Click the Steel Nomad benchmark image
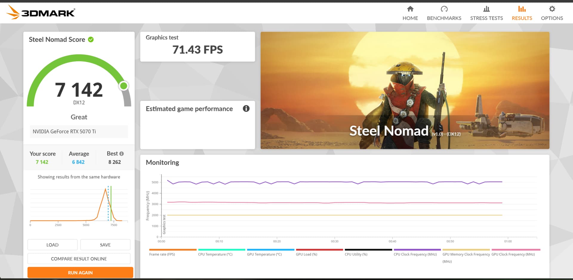The image size is (573, 280). tap(405, 90)
